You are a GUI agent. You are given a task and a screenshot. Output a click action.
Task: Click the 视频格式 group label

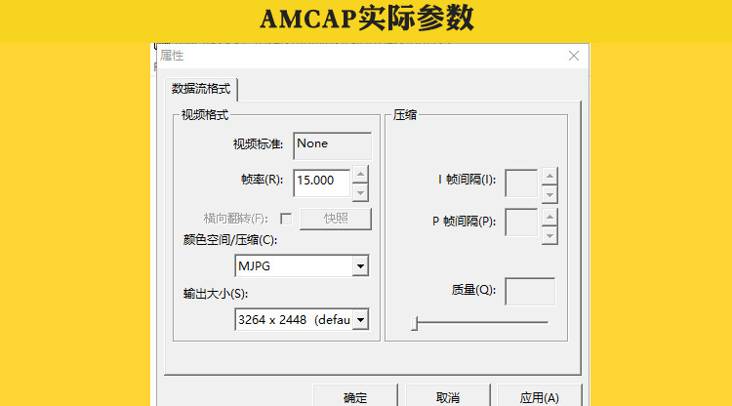tap(205, 115)
